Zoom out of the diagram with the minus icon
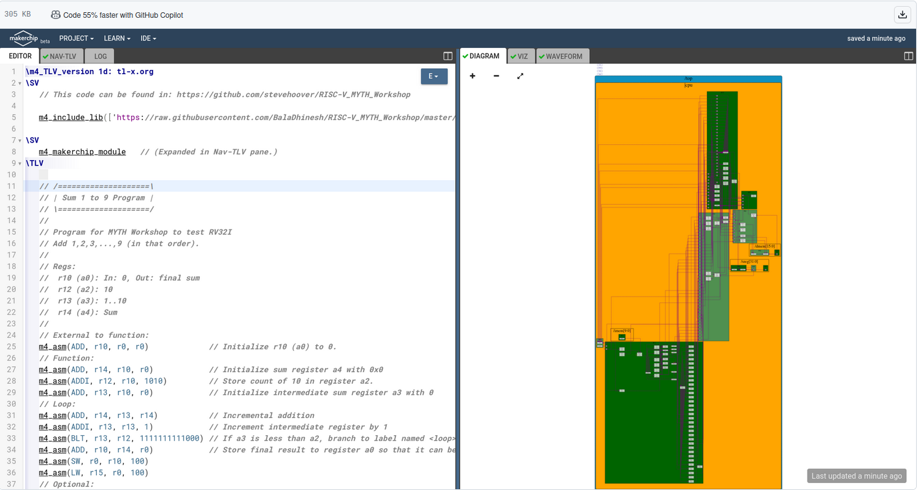The height and width of the screenshot is (499, 921). [496, 76]
